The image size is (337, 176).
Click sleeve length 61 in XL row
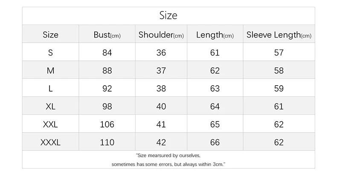click(x=279, y=107)
